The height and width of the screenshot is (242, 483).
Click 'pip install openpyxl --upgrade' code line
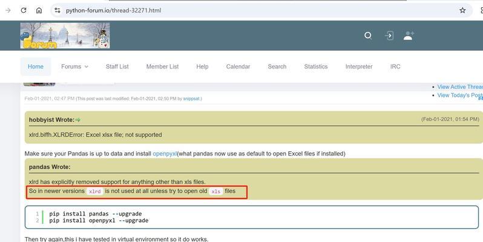(x=99, y=220)
